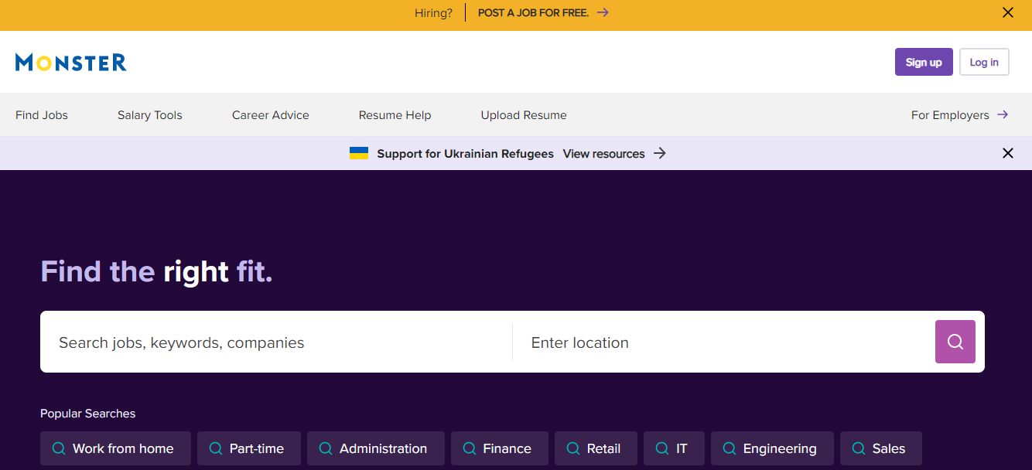Image resolution: width=1032 pixels, height=470 pixels.
Task: Click magnifier icon in Engineering chip
Action: pyautogui.click(x=729, y=448)
